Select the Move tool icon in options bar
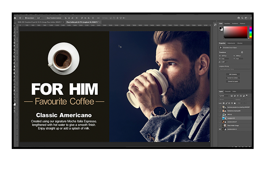This screenshot has height=177, width=265. pos(20,18)
